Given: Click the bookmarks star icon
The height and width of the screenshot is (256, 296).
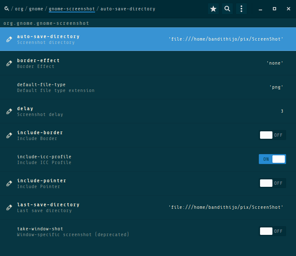Looking at the screenshot, I should 213,9.
